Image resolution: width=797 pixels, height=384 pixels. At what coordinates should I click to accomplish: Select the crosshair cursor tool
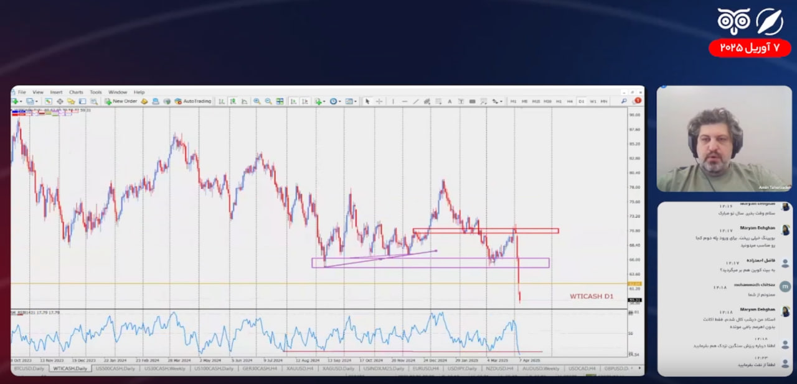(379, 101)
